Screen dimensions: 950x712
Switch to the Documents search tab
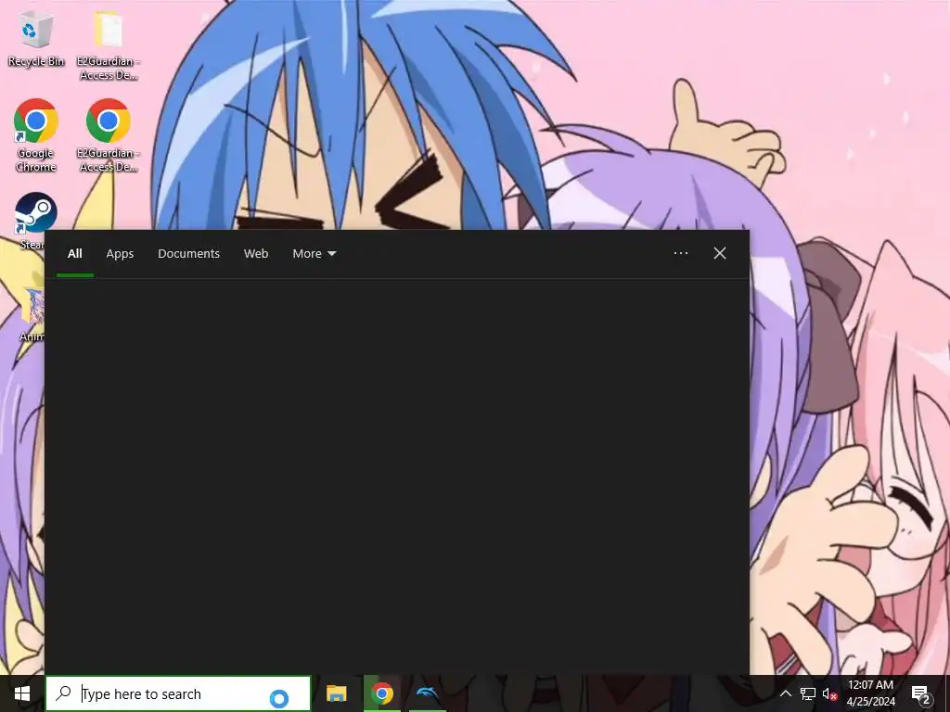[x=188, y=254]
